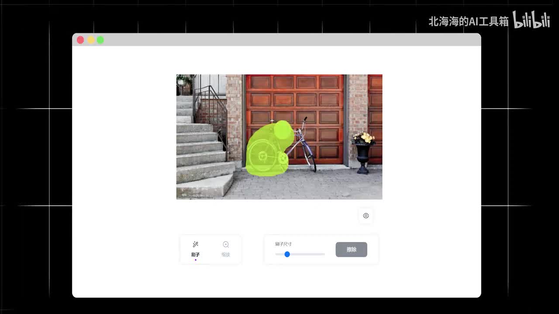The width and height of the screenshot is (559, 314).
Task: Click the right end of the brush size track
Action: 323,254
